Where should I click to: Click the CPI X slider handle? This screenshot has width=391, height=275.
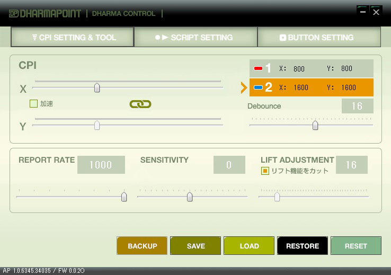97,88
